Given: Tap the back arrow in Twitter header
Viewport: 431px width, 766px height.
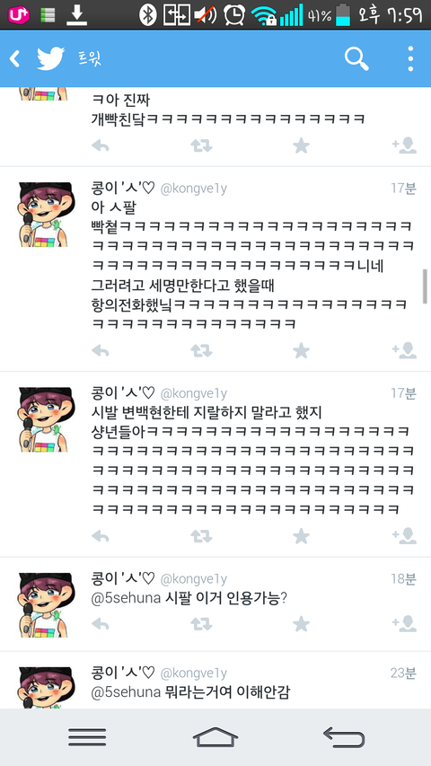Looking at the screenshot, I should (x=14, y=58).
